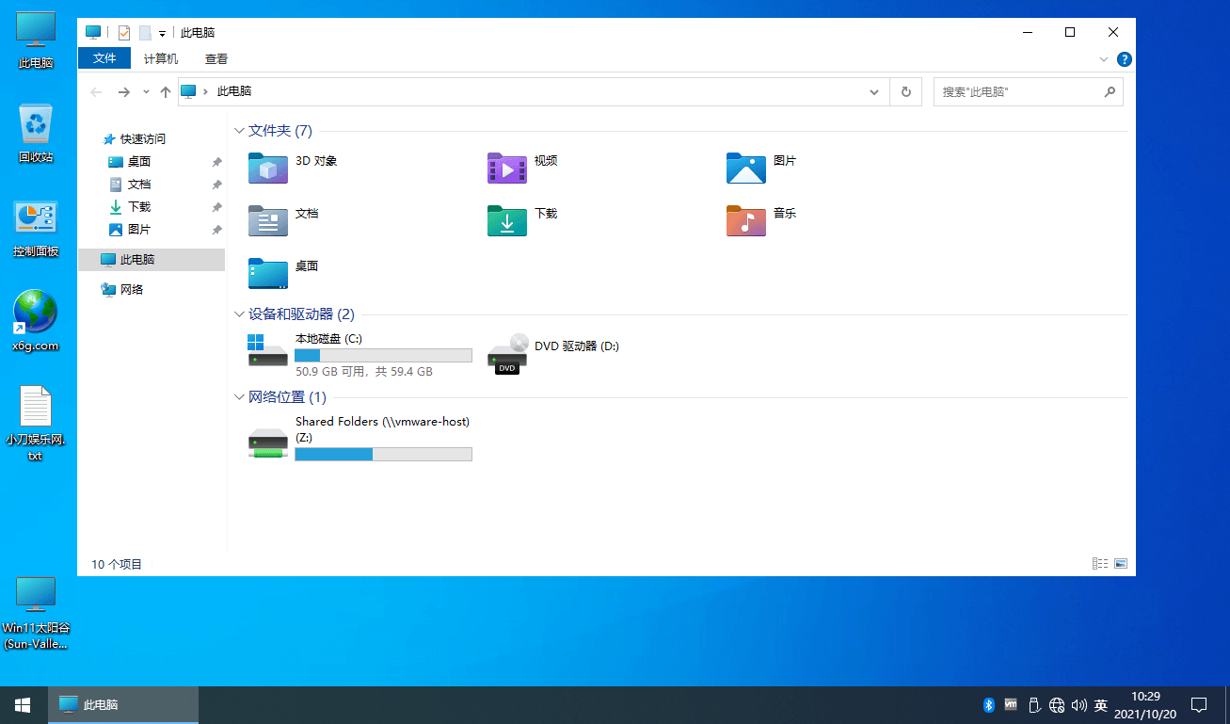Navigate up to the parent folder
Screen dimensions: 1230x724
[165, 91]
